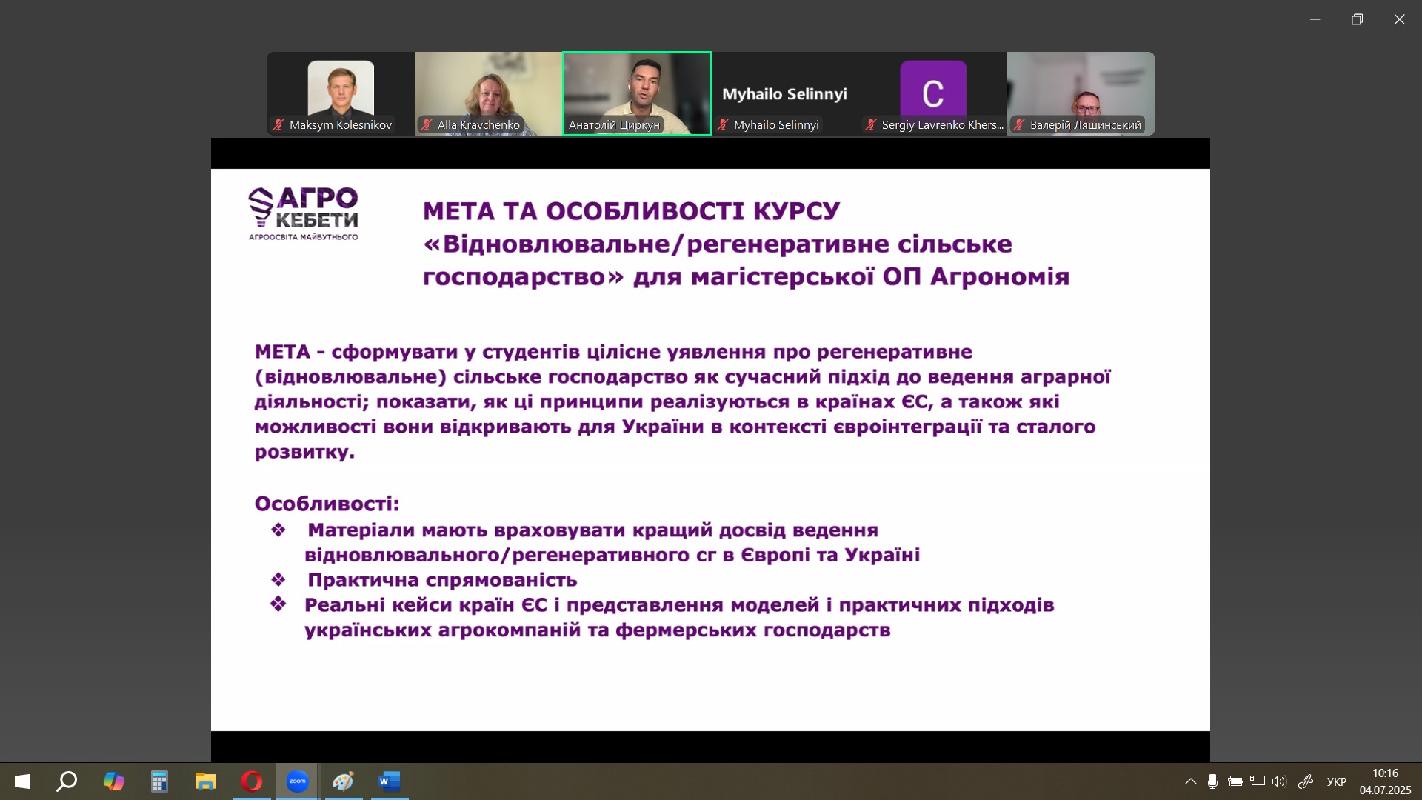Open the clock and date flyout

(x=1384, y=781)
